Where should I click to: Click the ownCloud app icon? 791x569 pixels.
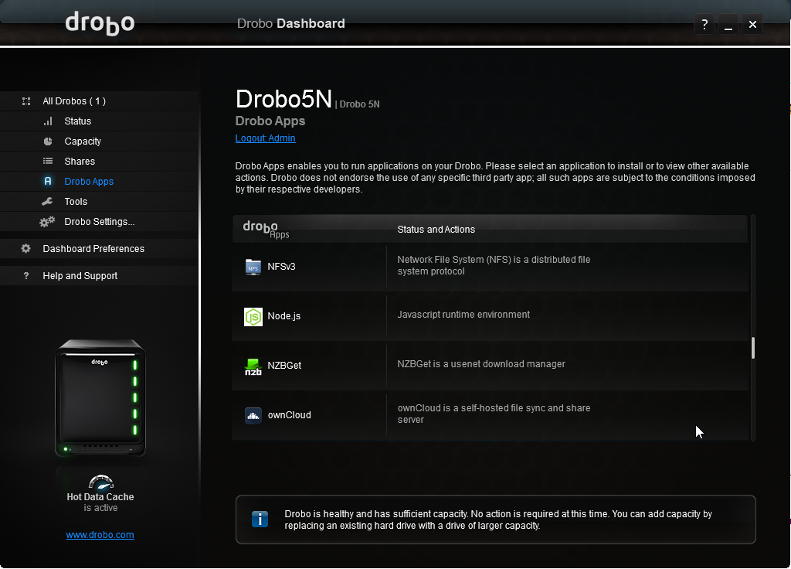tap(253, 415)
